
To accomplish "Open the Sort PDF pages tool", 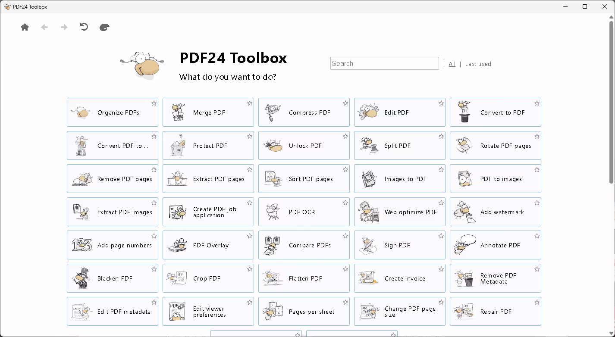I will (x=304, y=179).
